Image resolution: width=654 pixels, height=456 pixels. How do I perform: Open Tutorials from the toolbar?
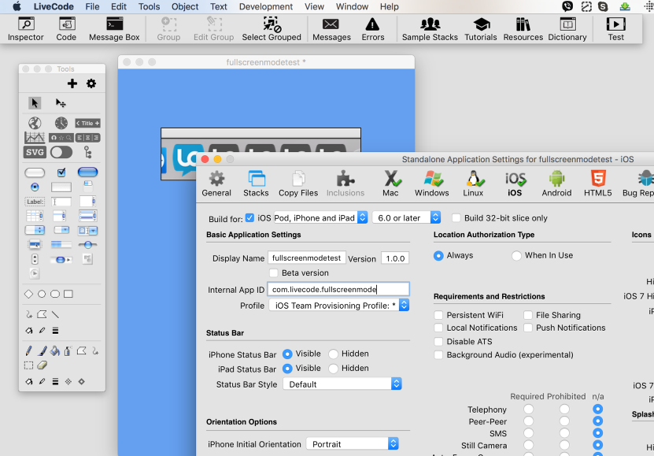click(x=481, y=29)
